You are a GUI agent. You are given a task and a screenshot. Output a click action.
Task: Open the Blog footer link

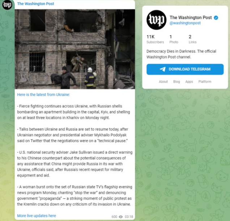176,82
